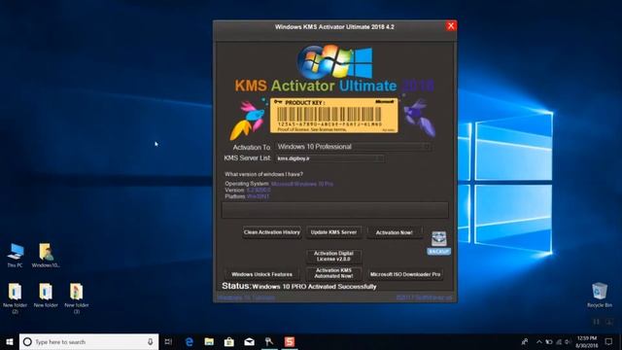Click the Cortana circle in search box
The width and height of the screenshot is (622, 350).
coord(27,341)
